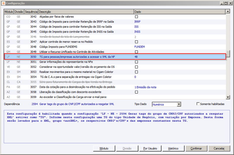Click the INSS value in Dado column
The height and width of the screenshot is (155, 234).
point(137,32)
